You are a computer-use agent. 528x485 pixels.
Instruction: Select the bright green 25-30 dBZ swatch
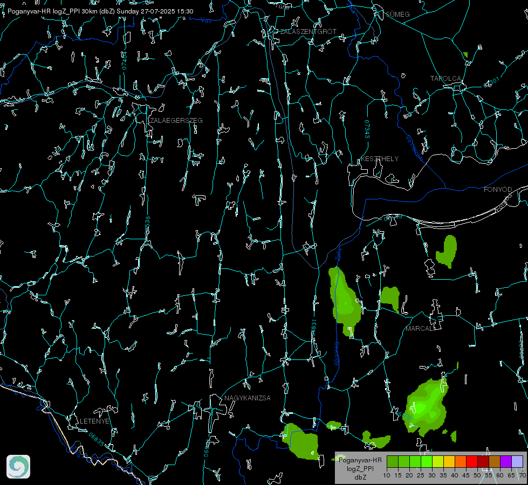click(427, 461)
